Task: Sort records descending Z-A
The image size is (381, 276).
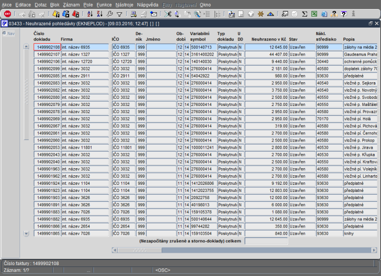Action: tap(100, 14)
